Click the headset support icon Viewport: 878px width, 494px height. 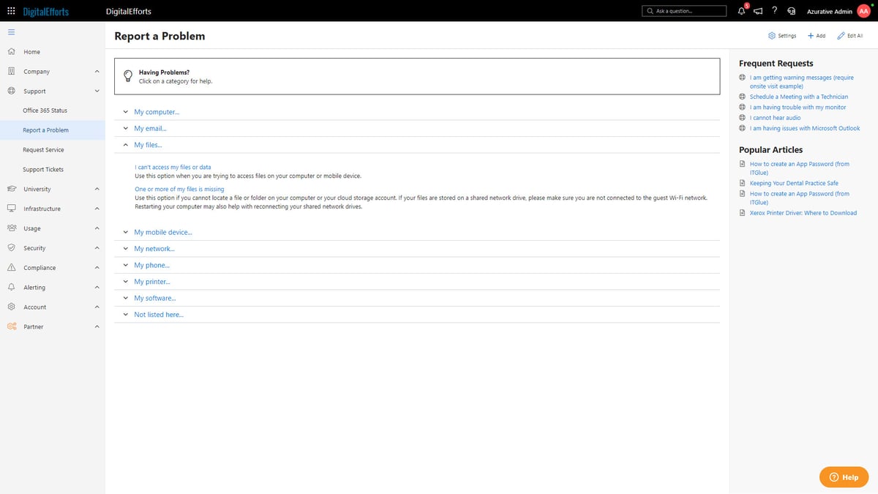pos(791,11)
